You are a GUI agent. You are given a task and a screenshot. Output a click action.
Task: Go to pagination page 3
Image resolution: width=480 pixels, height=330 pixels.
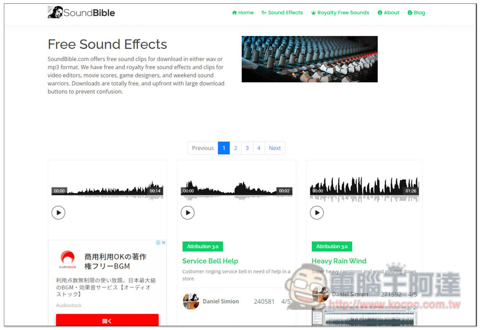[x=247, y=148]
